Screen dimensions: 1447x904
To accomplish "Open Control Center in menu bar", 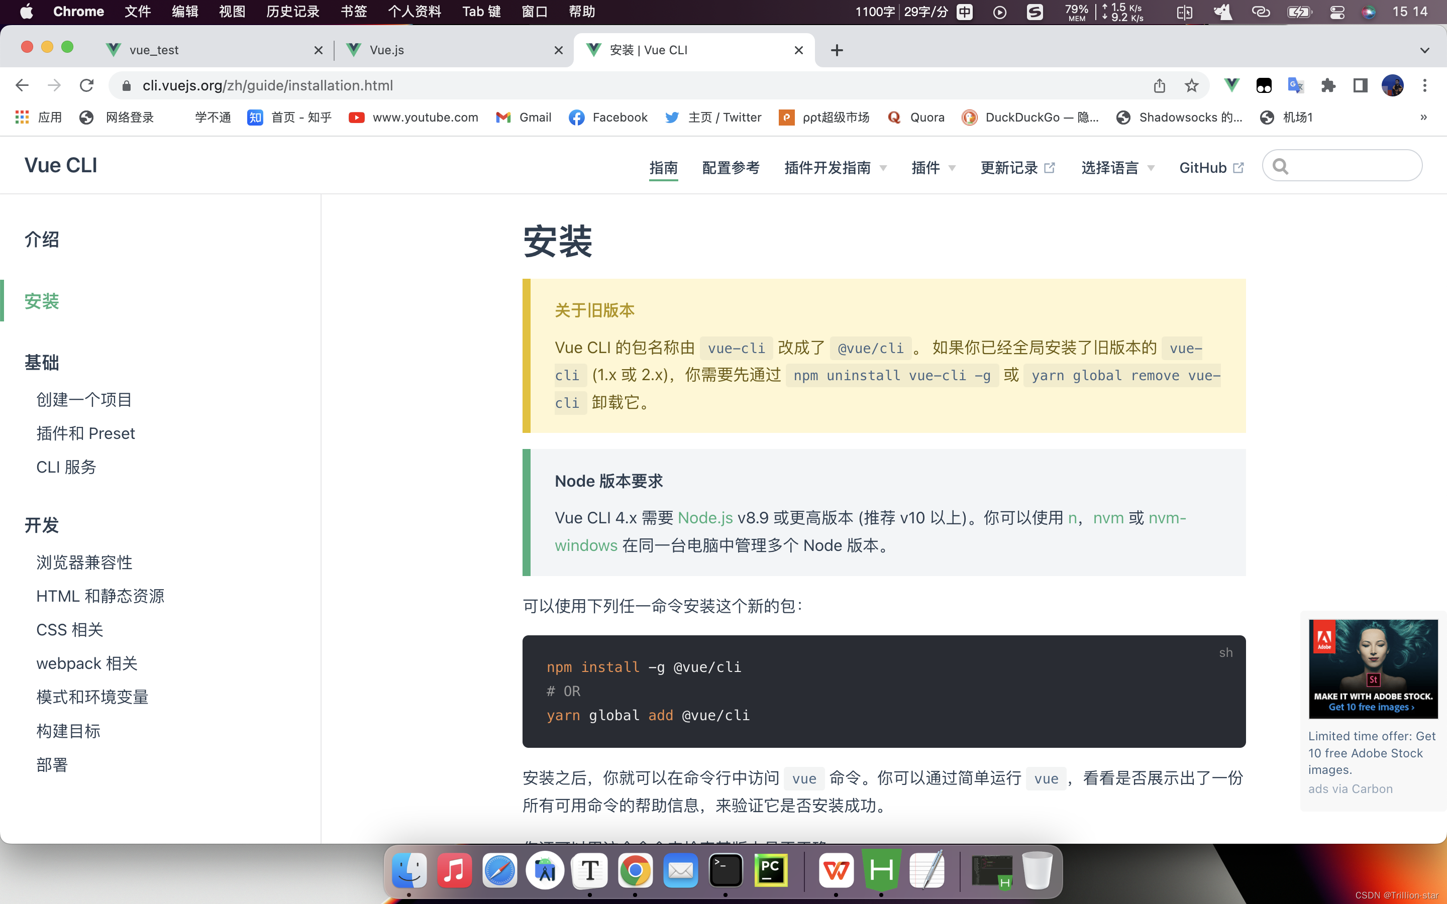I will point(1337,12).
